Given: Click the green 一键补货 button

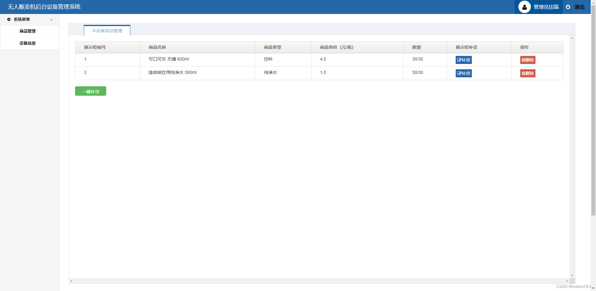Looking at the screenshot, I should pos(91,91).
